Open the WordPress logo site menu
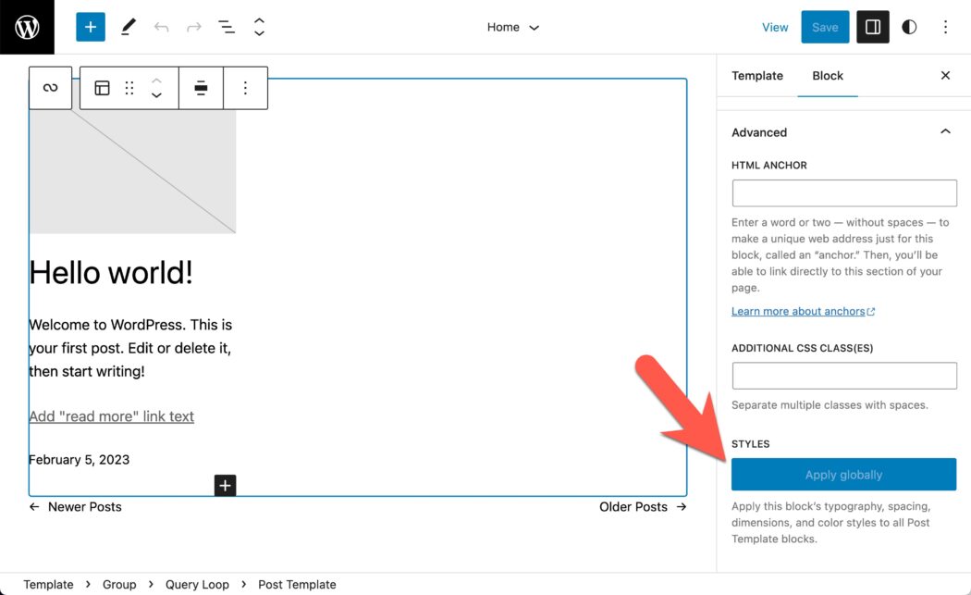The image size is (971, 595). coord(27,27)
